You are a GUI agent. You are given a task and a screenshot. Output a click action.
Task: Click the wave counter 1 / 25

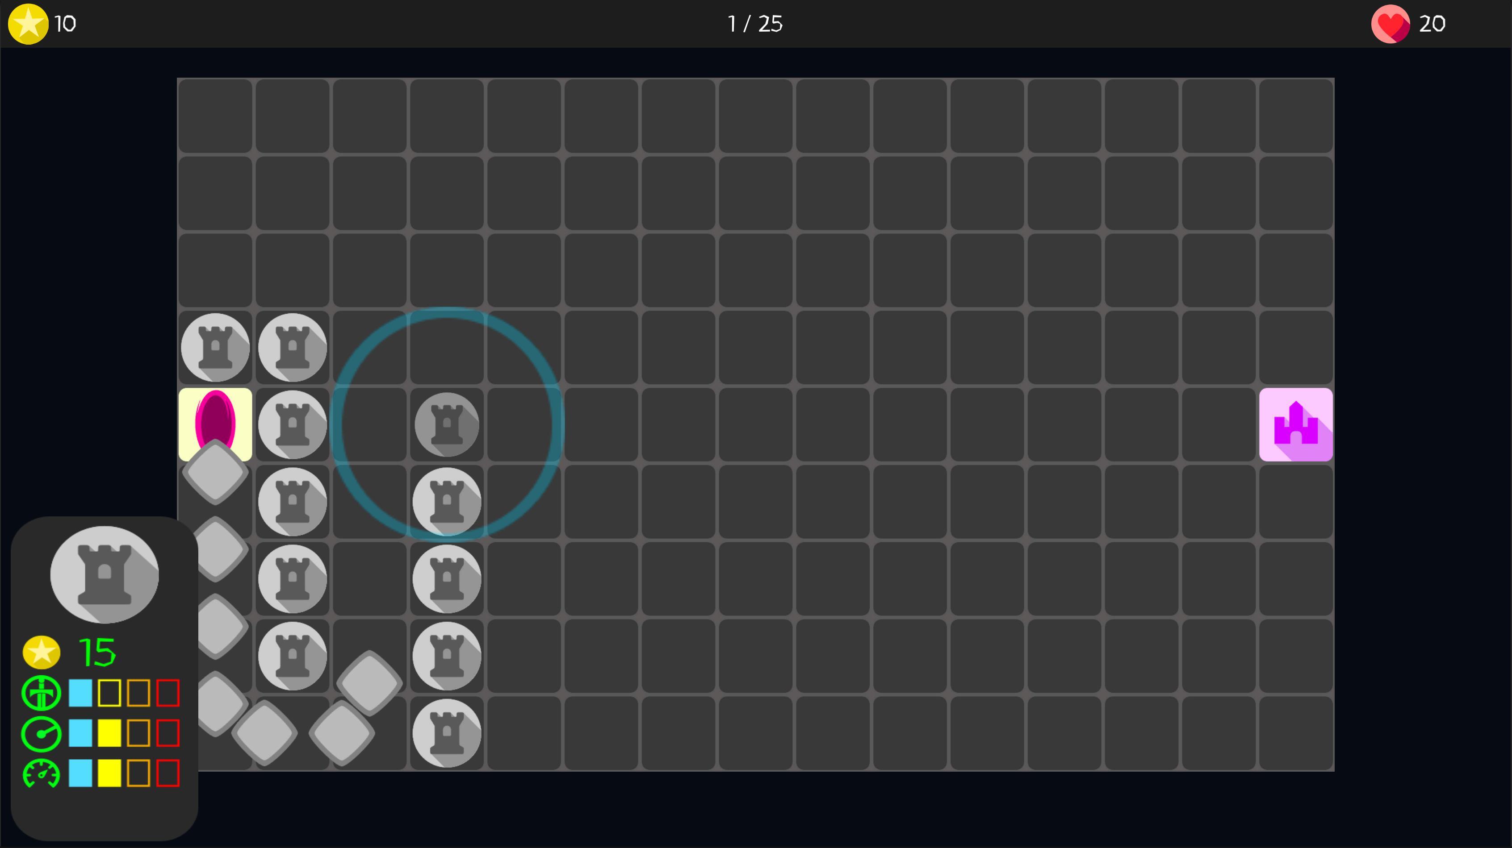click(x=755, y=24)
